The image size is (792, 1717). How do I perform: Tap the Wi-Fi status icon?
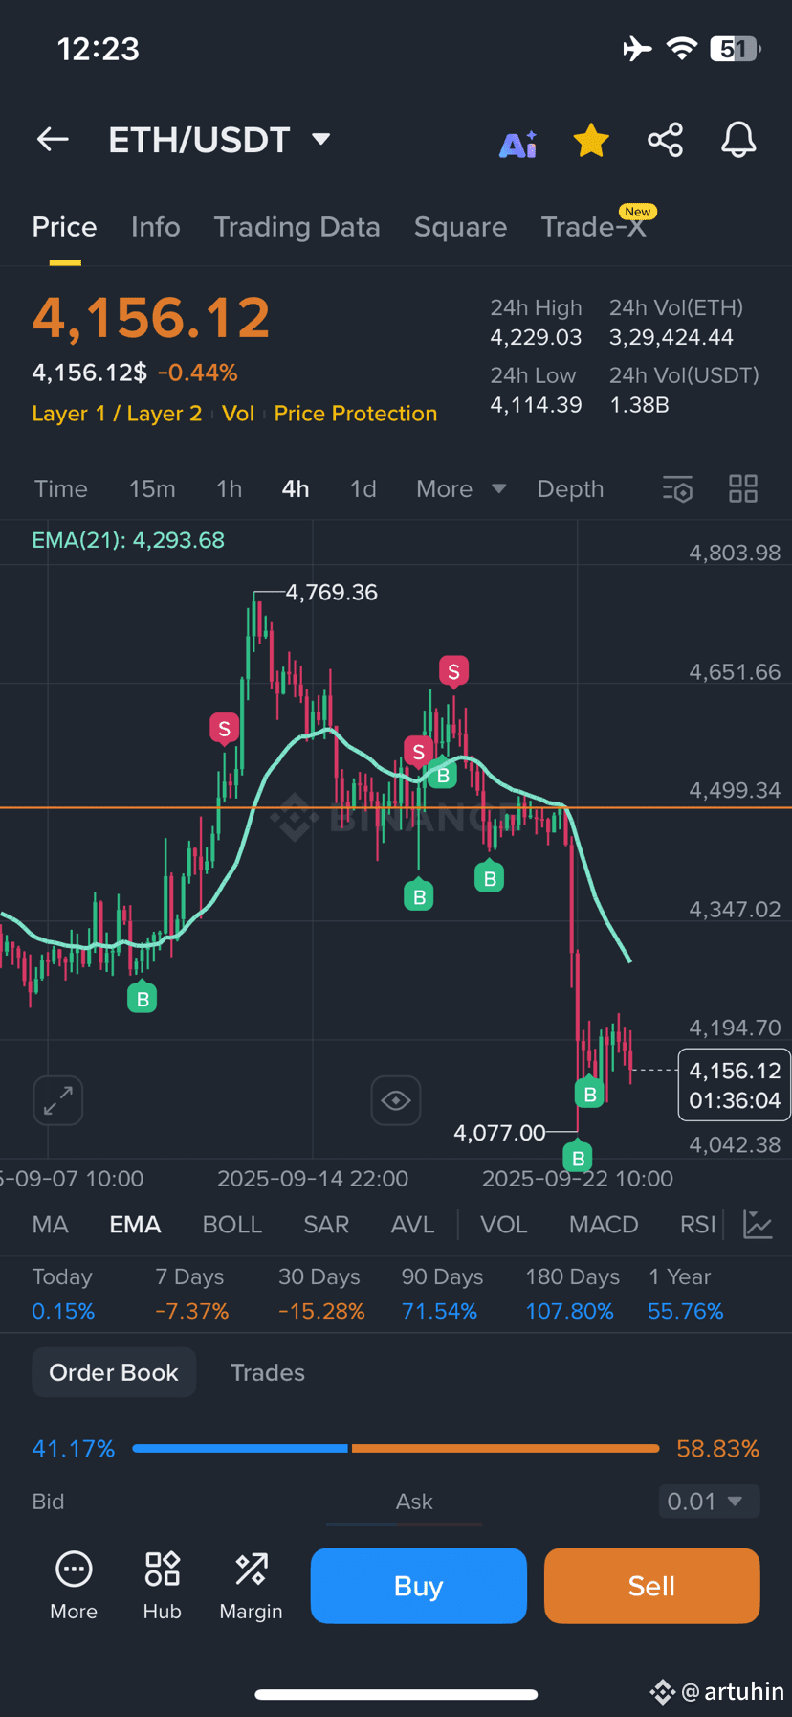[x=681, y=48]
